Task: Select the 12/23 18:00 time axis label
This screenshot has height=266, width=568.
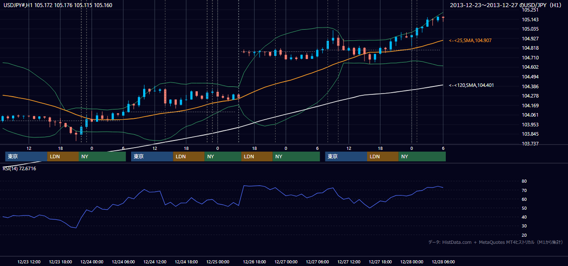Action: [x=60, y=262]
